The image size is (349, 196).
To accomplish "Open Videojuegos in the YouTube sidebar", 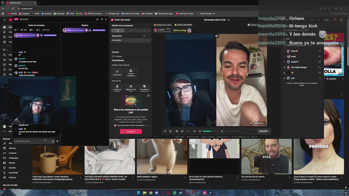I will pos(13,158).
